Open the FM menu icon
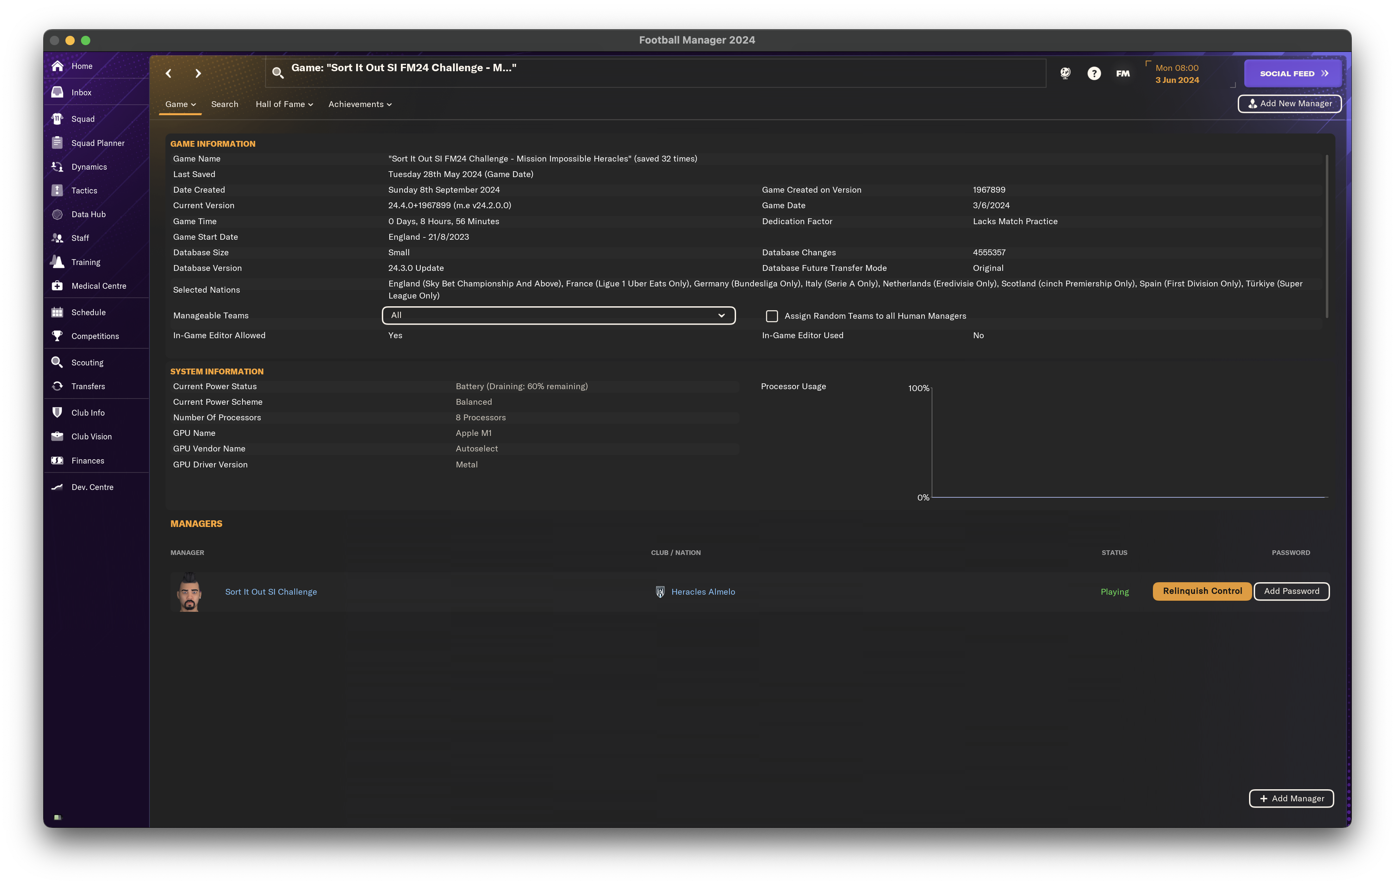This screenshot has width=1395, height=885. click(x=1123, y=73)
